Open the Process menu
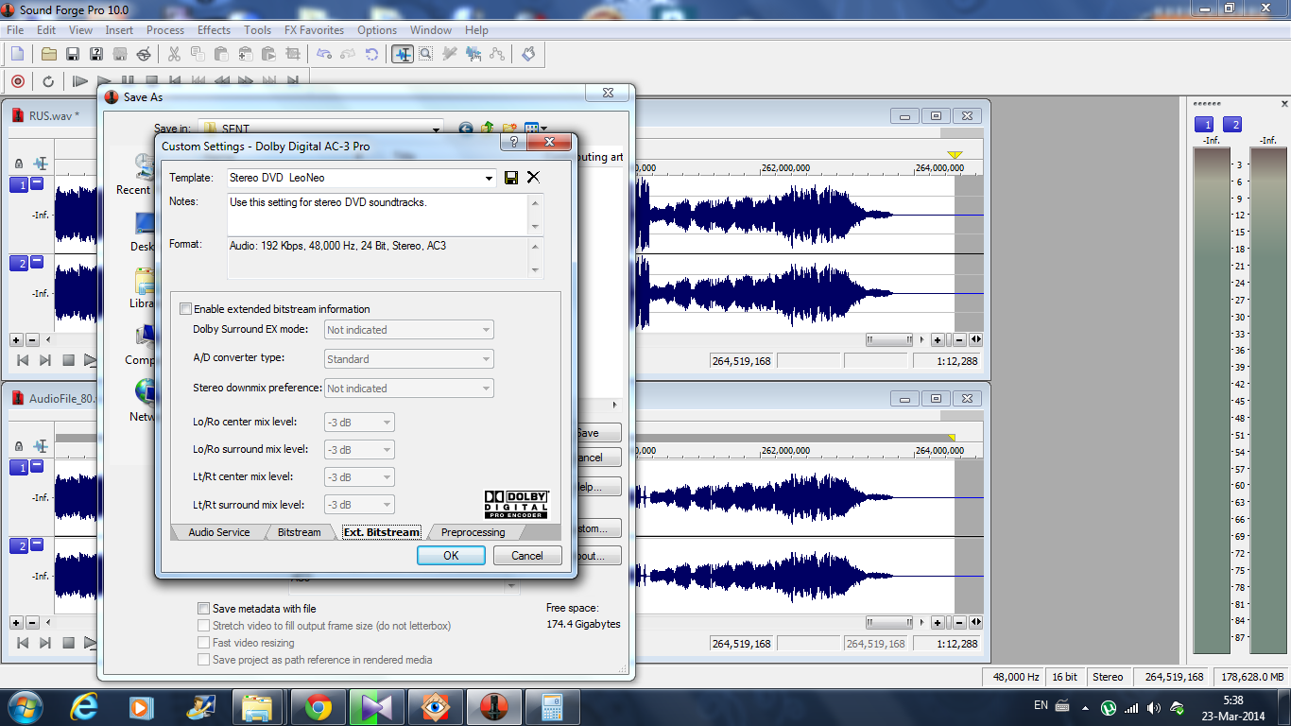Viewport: 1291px width, 726px height. click(165, 30)
